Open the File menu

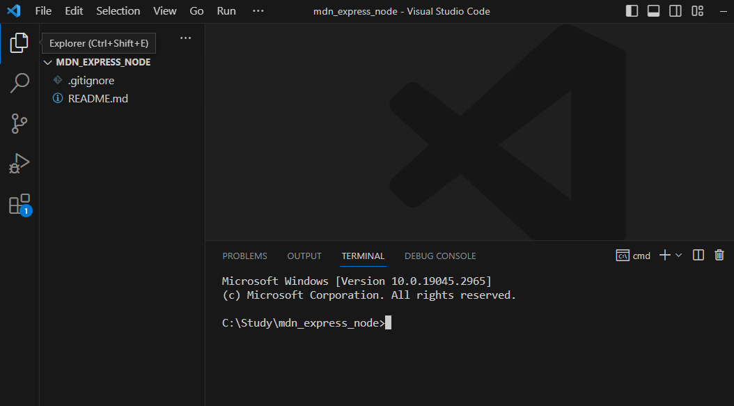tap(43, 10)
